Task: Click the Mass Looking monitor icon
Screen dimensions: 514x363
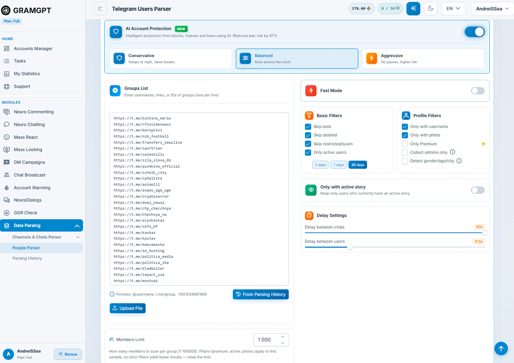Action: 6,149
